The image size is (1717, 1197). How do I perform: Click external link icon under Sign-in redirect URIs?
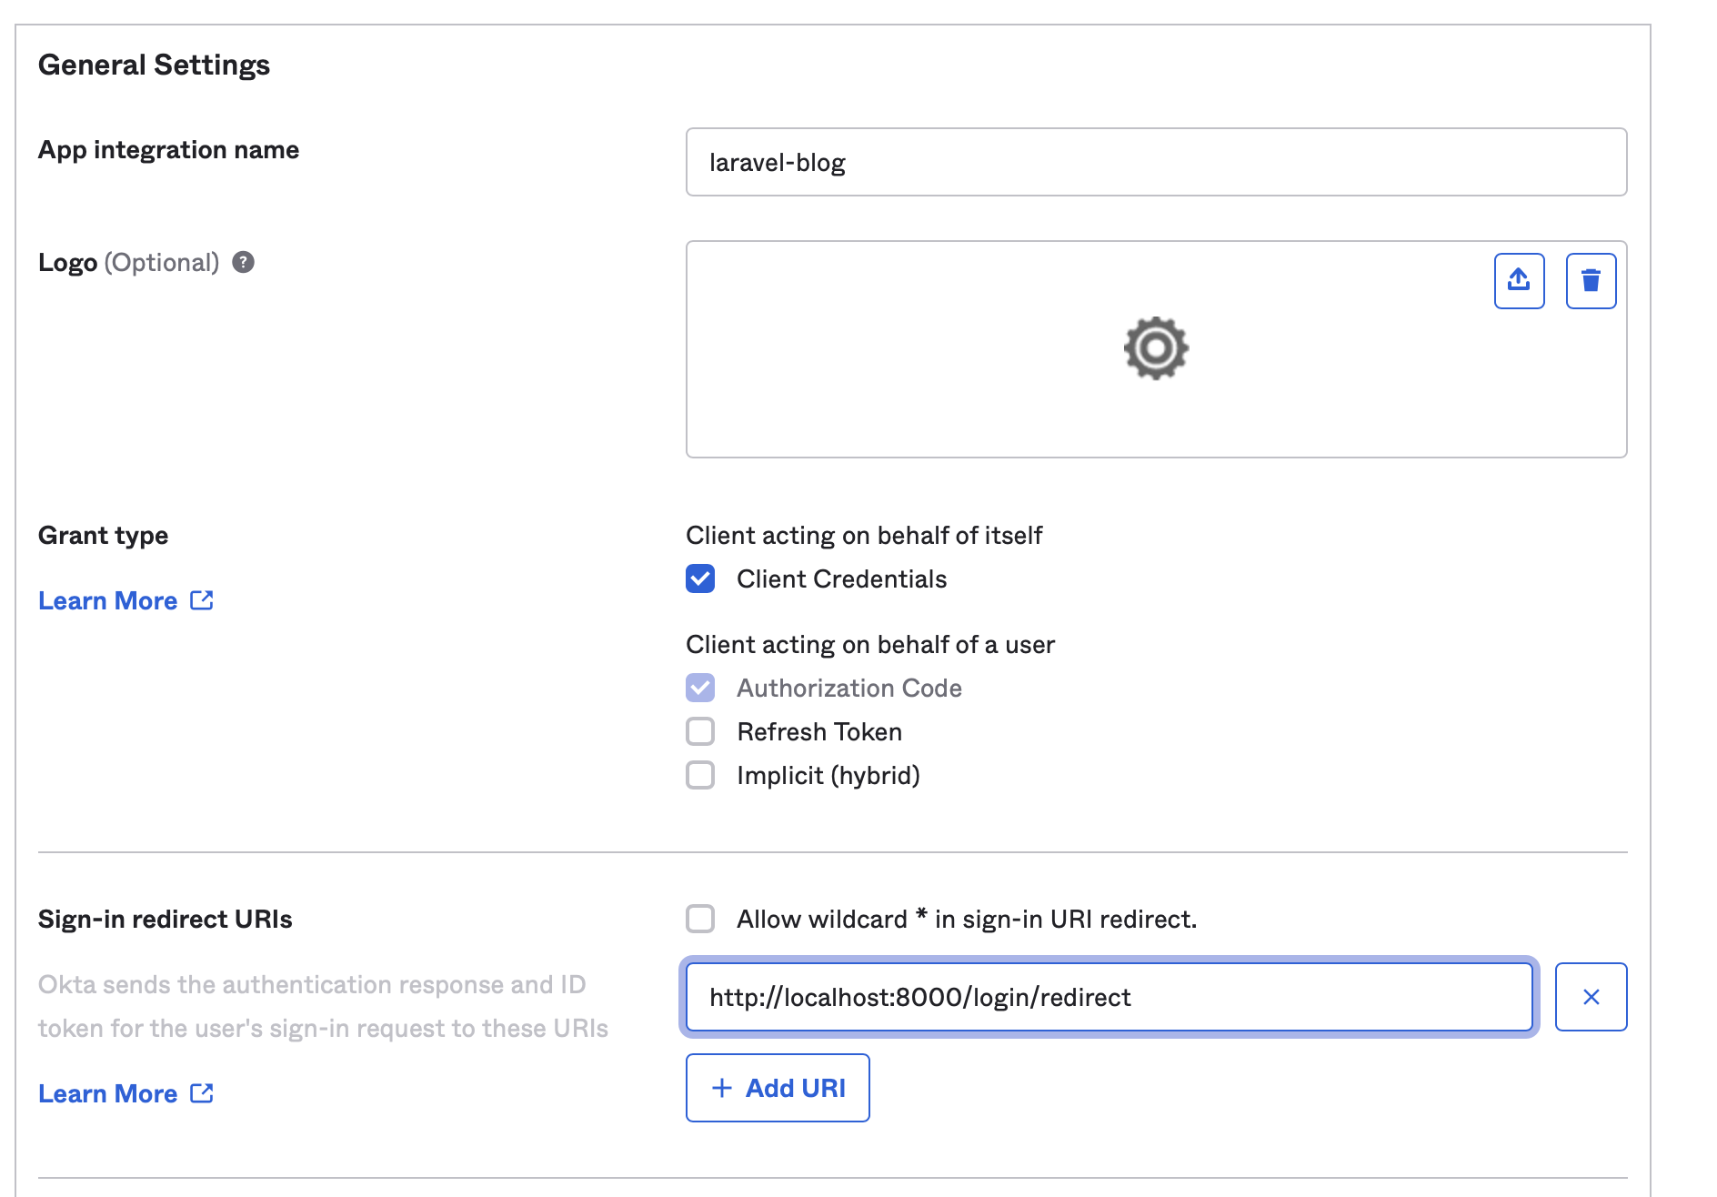pos(202,1093)
